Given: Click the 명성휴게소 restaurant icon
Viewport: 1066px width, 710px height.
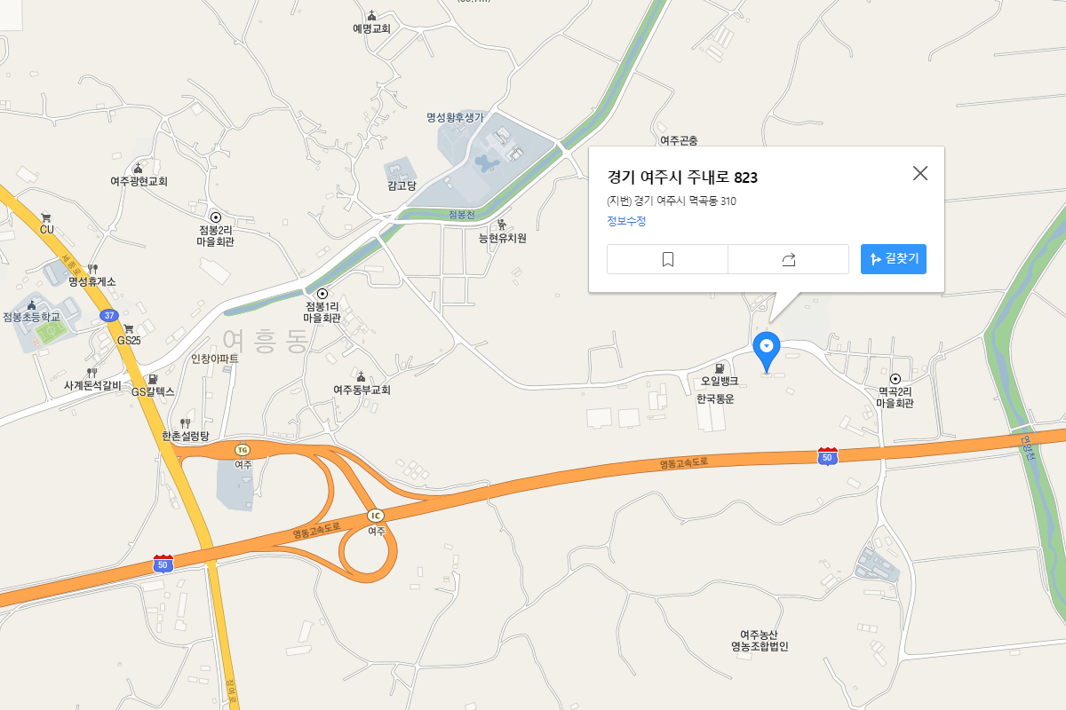Looking at the screenshot, I should coord(92,269).
